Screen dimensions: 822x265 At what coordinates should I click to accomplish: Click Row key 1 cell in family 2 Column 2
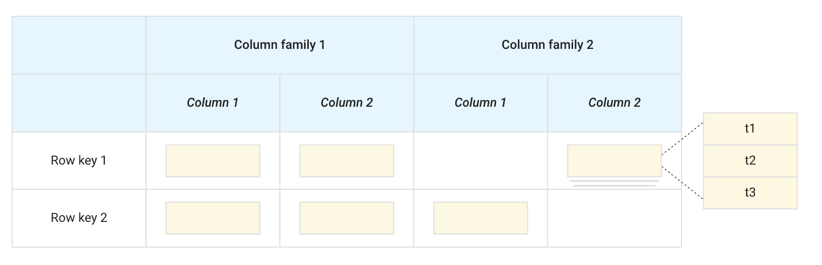coord(614,160)
